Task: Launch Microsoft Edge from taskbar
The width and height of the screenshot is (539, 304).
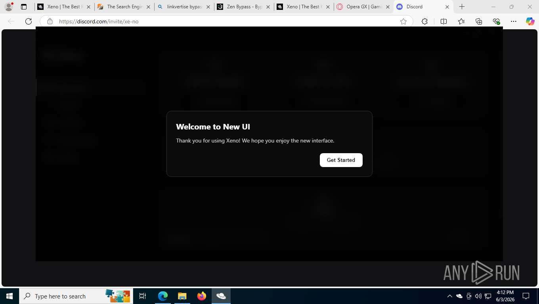Action: [163, 296]
